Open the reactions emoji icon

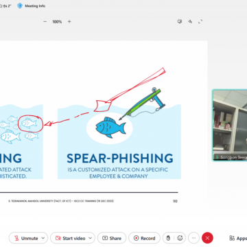pyautogui.click(x=180, y=238)
